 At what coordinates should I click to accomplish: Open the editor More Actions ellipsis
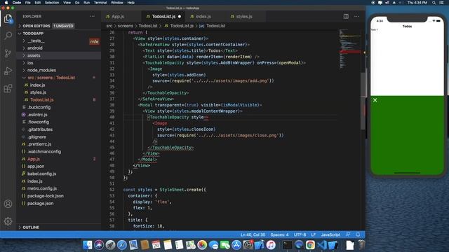click(x=356, y=16)
